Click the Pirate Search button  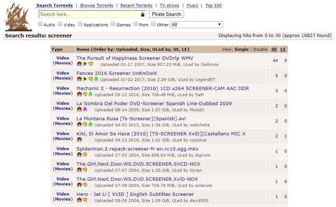pos(166,14)
